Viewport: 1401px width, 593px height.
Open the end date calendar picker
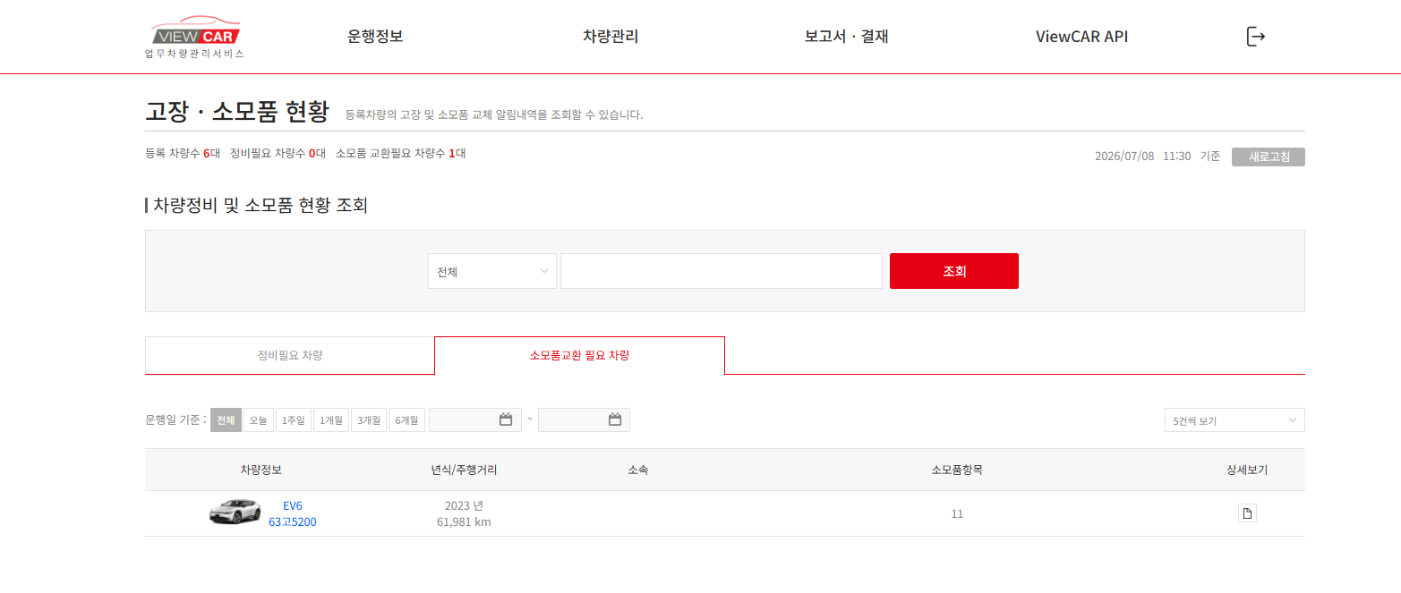click(615, 419)
